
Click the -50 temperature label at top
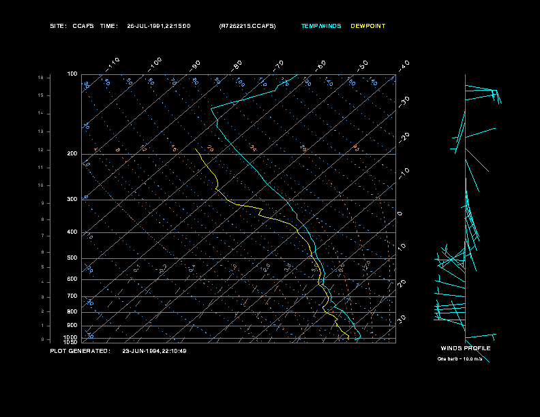[362, 65]
